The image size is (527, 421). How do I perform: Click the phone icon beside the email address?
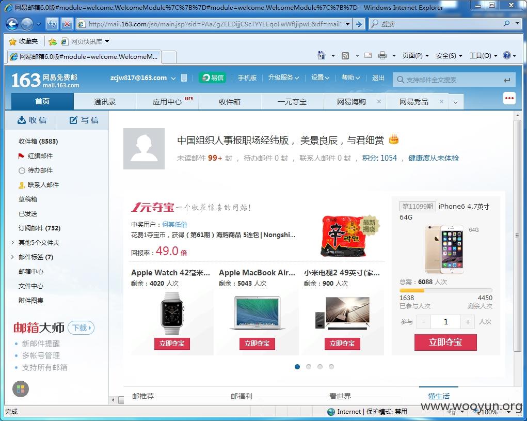coord(184,77)
